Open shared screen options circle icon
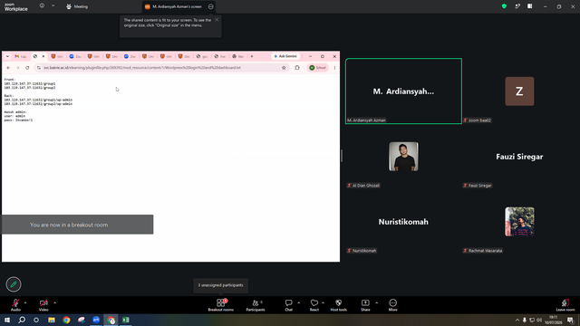This screenshot has height=326, width=580. 211,6
